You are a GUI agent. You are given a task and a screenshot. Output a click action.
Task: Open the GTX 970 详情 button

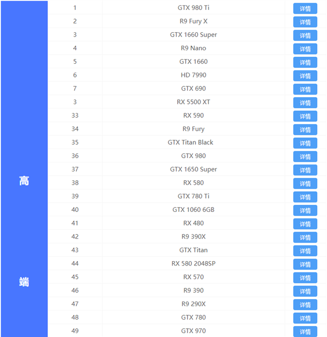tap(305, 331)
